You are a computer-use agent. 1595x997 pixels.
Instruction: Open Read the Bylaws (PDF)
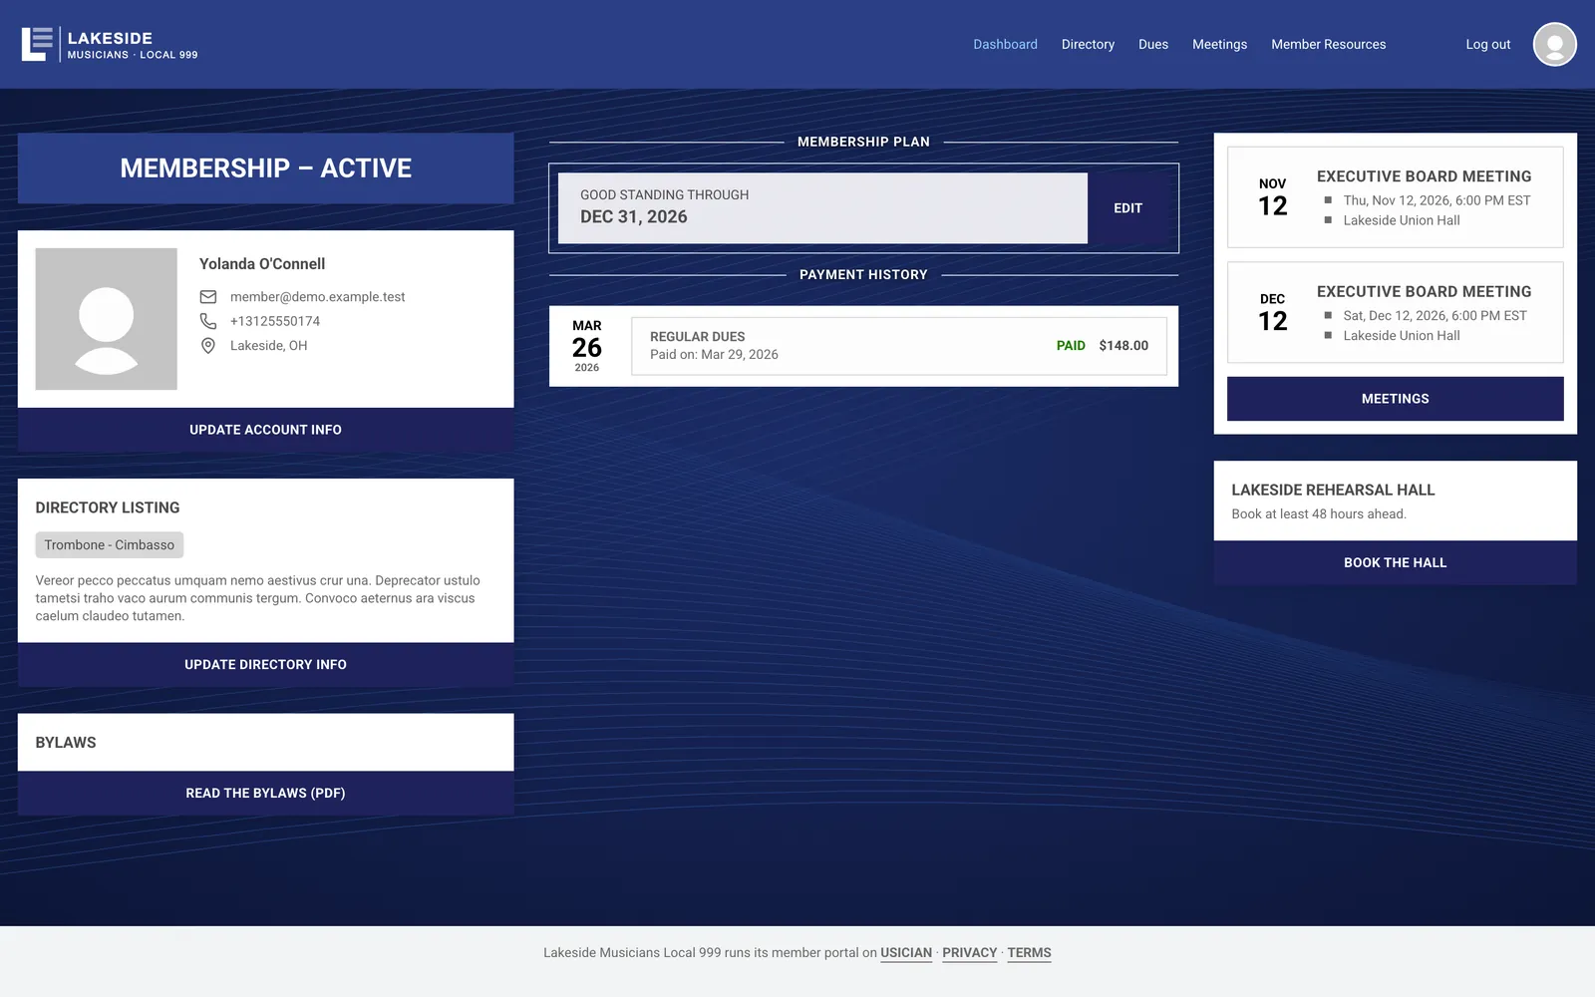[266, 794]
